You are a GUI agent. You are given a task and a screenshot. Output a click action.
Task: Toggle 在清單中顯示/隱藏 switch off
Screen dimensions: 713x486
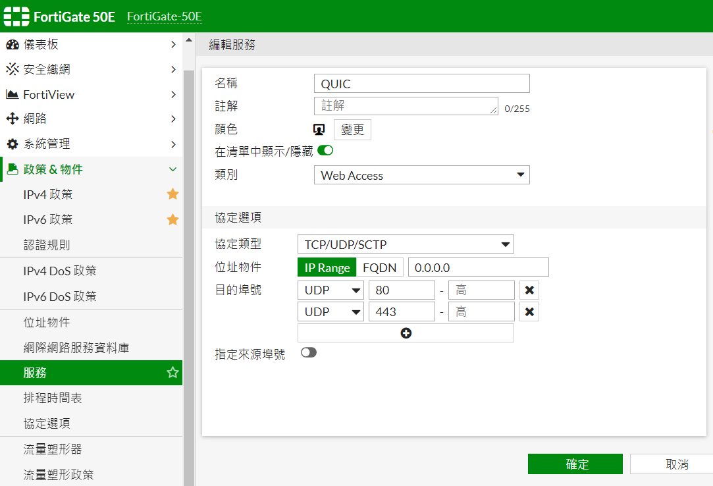(325, 151)
